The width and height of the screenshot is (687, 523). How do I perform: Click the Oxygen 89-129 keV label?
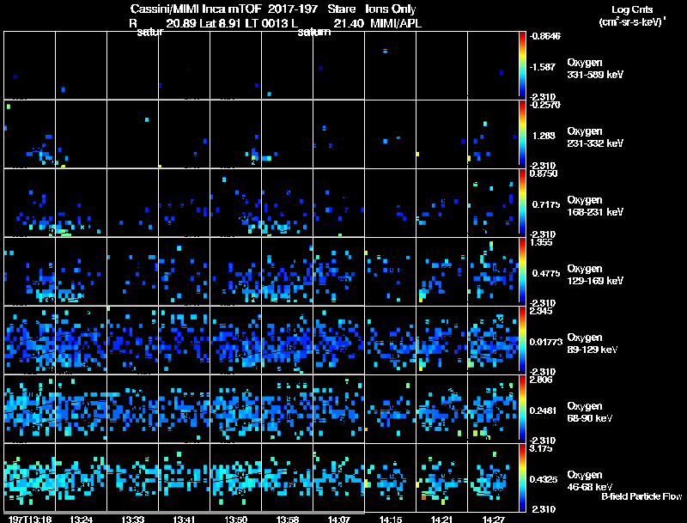coord(593,344)
